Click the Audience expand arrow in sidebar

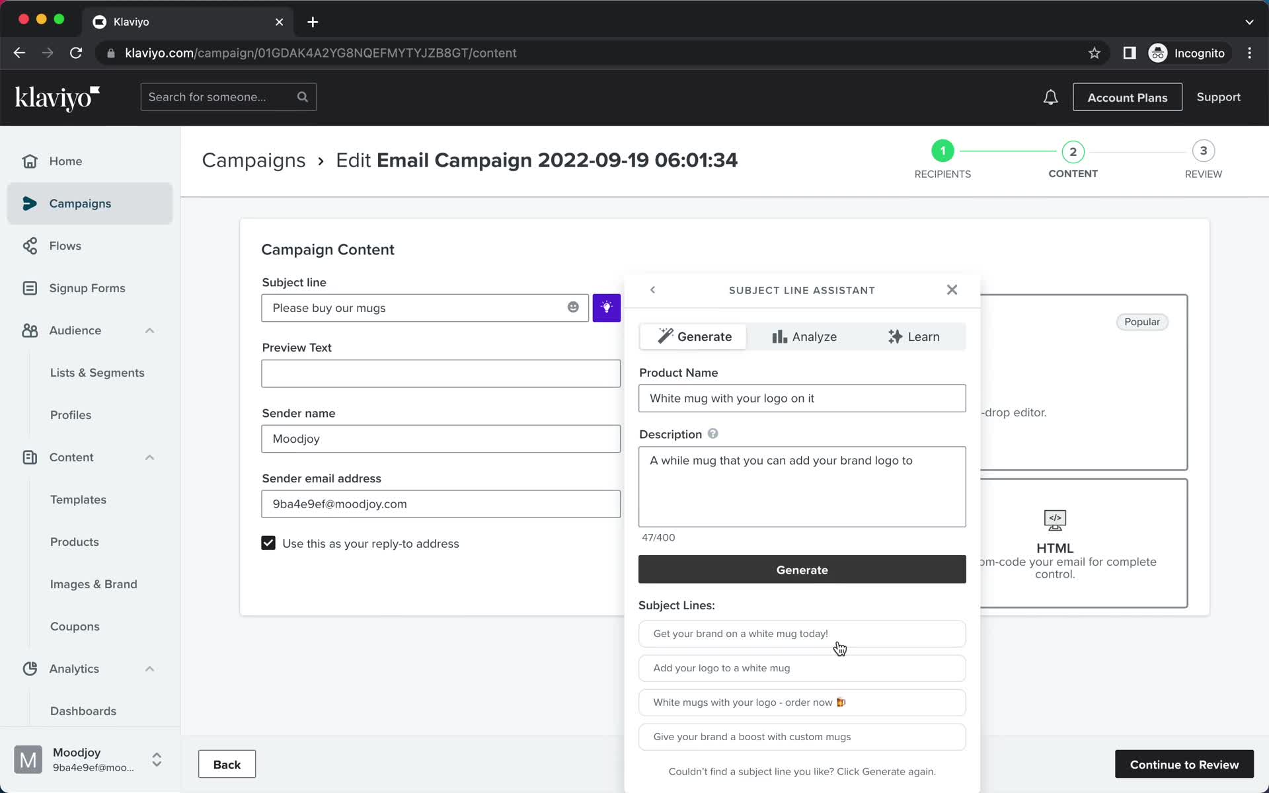(149, 330)
